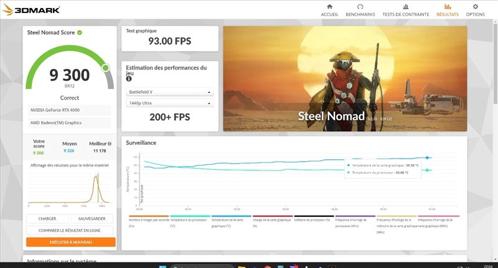Switch to Tests de contrainte
This screenshot has width=498, height=268.
click(x=406, y=10)
